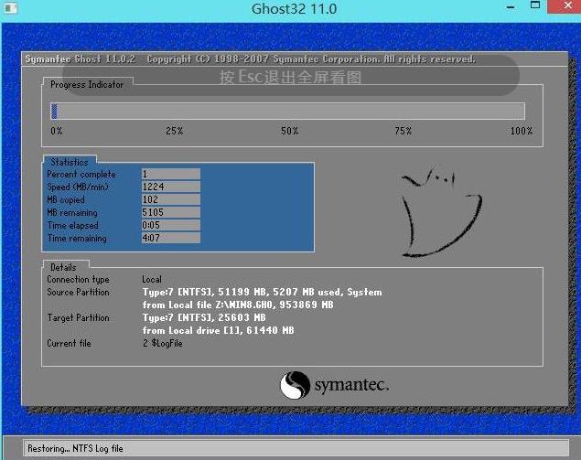Select the Details group label
The width and height of the screenshot is (581, 460).
(x=63, y=267)
